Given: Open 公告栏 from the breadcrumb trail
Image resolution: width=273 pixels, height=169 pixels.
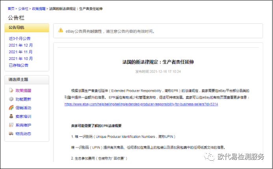Looking at the screenshot, I should [x=24, y=9].
